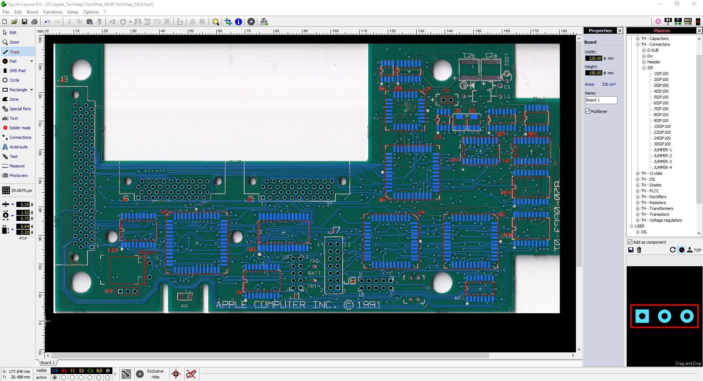703x381 pixels.
Task: Set O as the active layer
Action: click(108, 377)
